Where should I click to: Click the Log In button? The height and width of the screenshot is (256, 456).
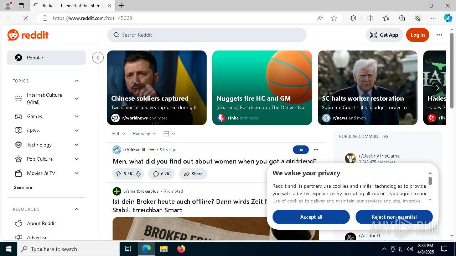[418, 35]
